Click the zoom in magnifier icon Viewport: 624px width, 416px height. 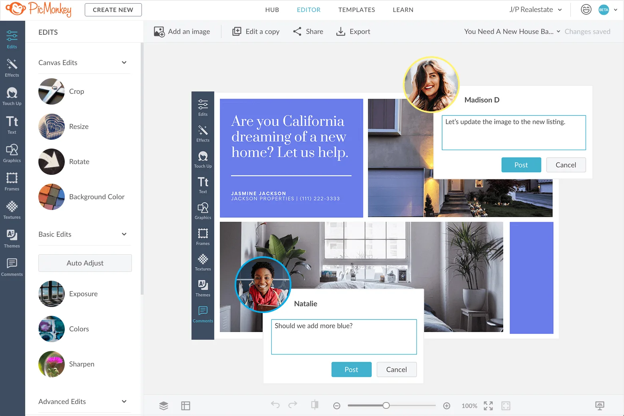click(447, 405)
